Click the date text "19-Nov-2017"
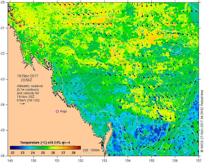 click(28, 76)
